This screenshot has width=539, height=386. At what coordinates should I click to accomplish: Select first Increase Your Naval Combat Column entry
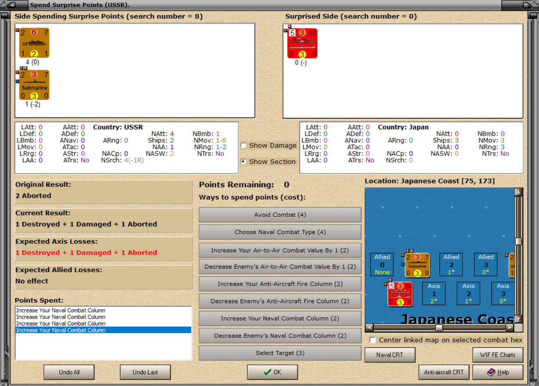point(103,310)
